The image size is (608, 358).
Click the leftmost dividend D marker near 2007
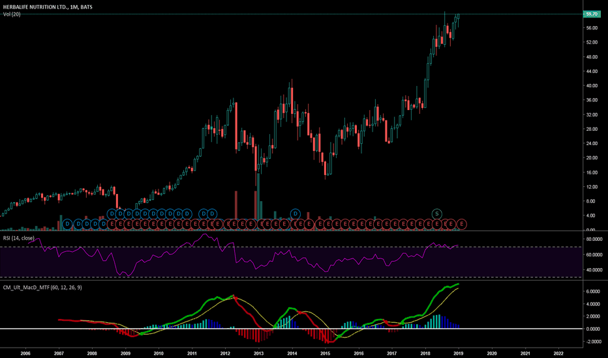pos(67,224)
